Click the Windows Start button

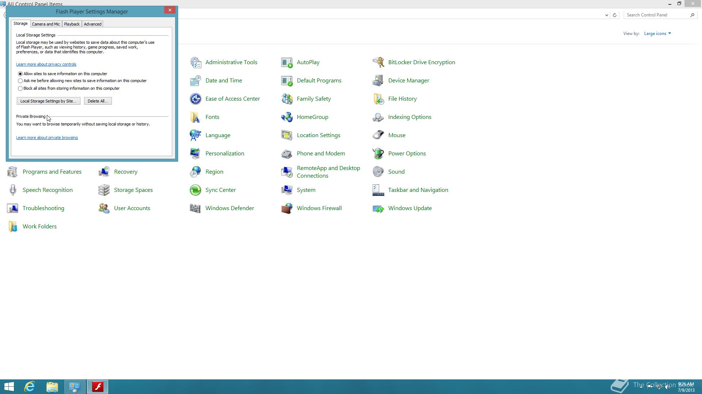[x=9, y=387]
